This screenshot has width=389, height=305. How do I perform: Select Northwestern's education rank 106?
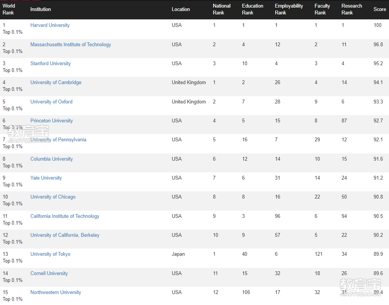click(246, 292)
